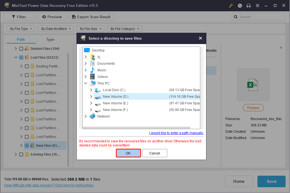Open the By Date Modified dropdown

(56, 29)
